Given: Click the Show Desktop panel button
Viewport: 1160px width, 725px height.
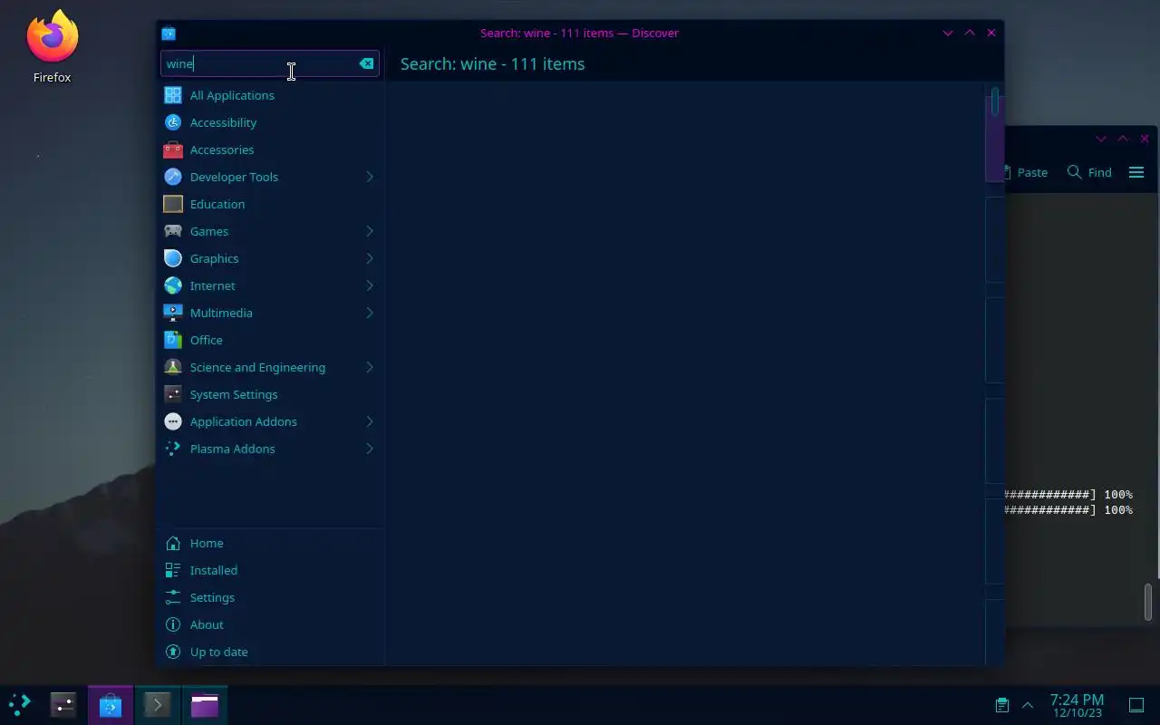Looking at the screenshot, I should (x=1136, y=704).
